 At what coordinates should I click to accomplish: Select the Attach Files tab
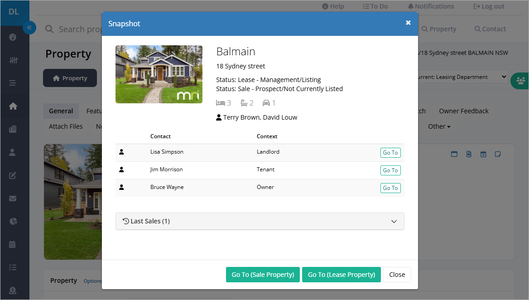pos(66,126)
